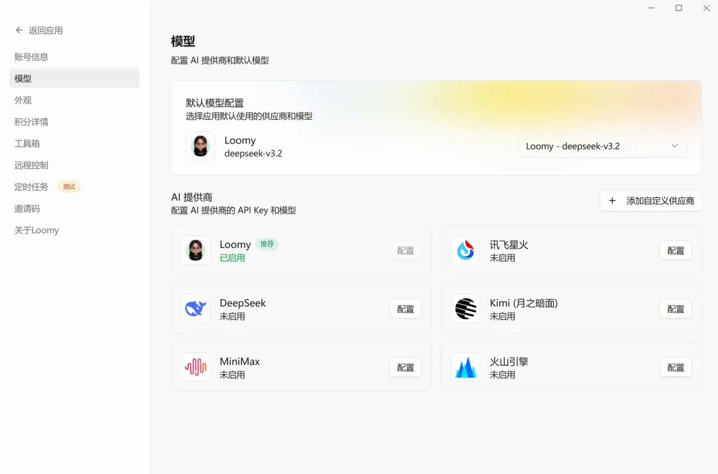Click 未启用 status under DeepSeek

[232, 316]
